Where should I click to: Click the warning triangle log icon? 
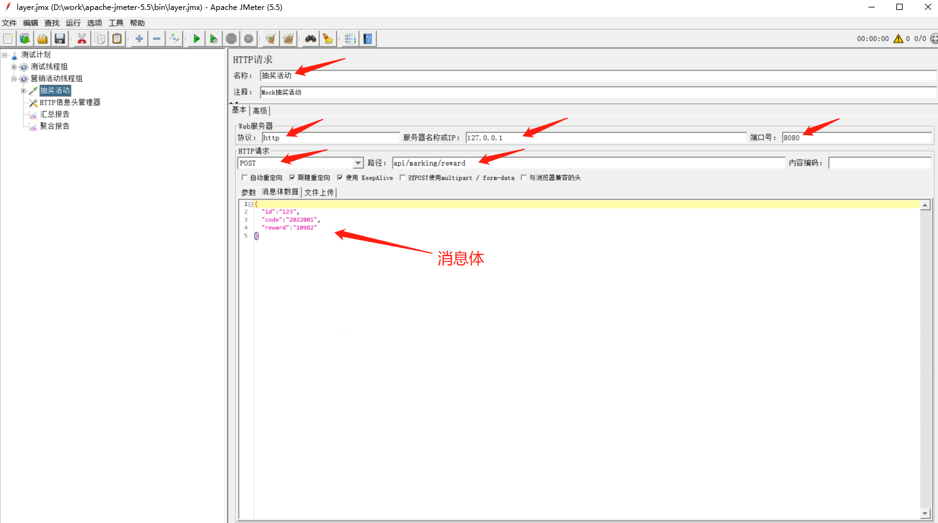point(898,38)
